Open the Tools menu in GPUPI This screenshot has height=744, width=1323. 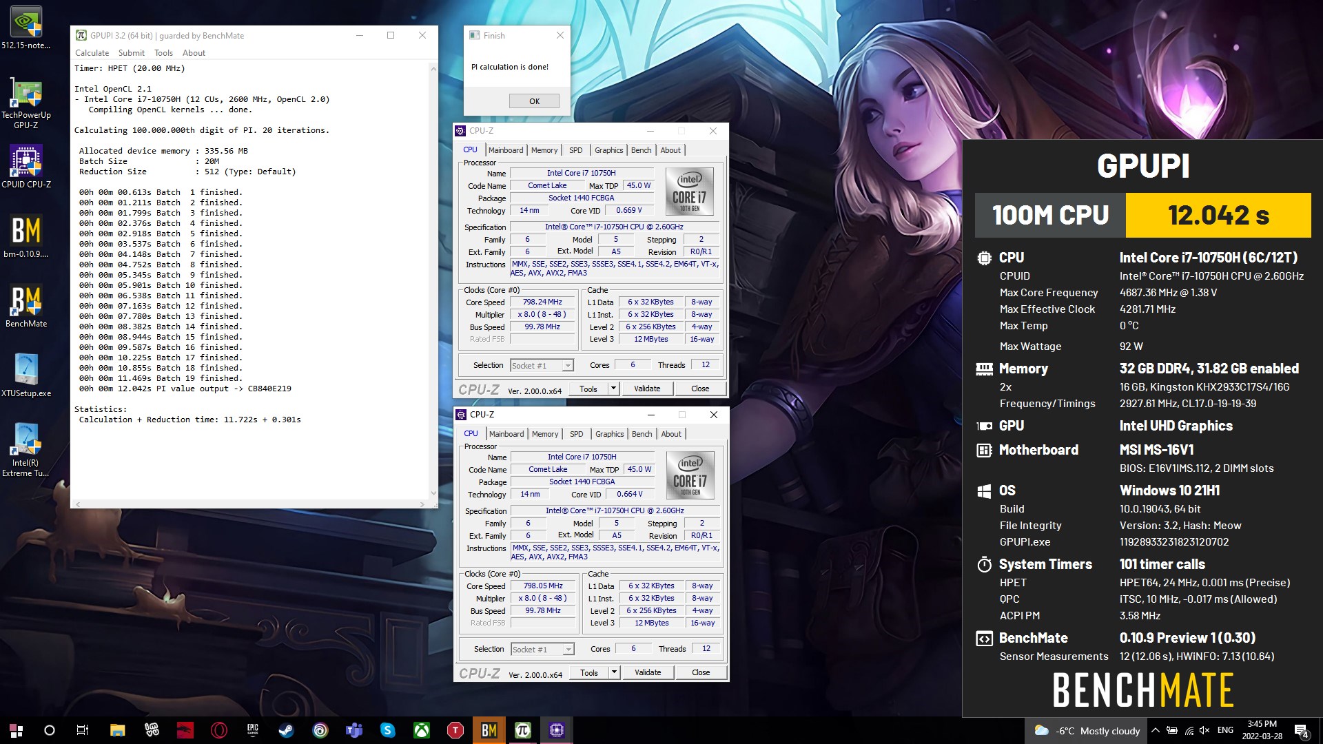pyautogui.click(x=163, y=53)
